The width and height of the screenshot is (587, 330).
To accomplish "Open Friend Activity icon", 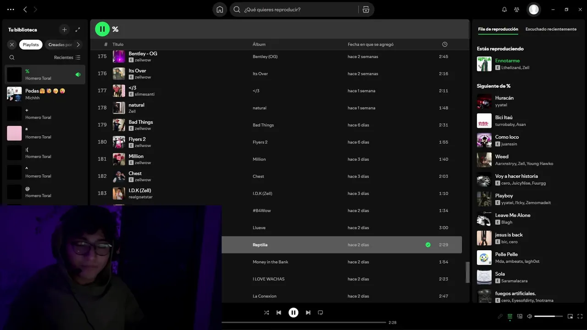I will tap(517, 10).
